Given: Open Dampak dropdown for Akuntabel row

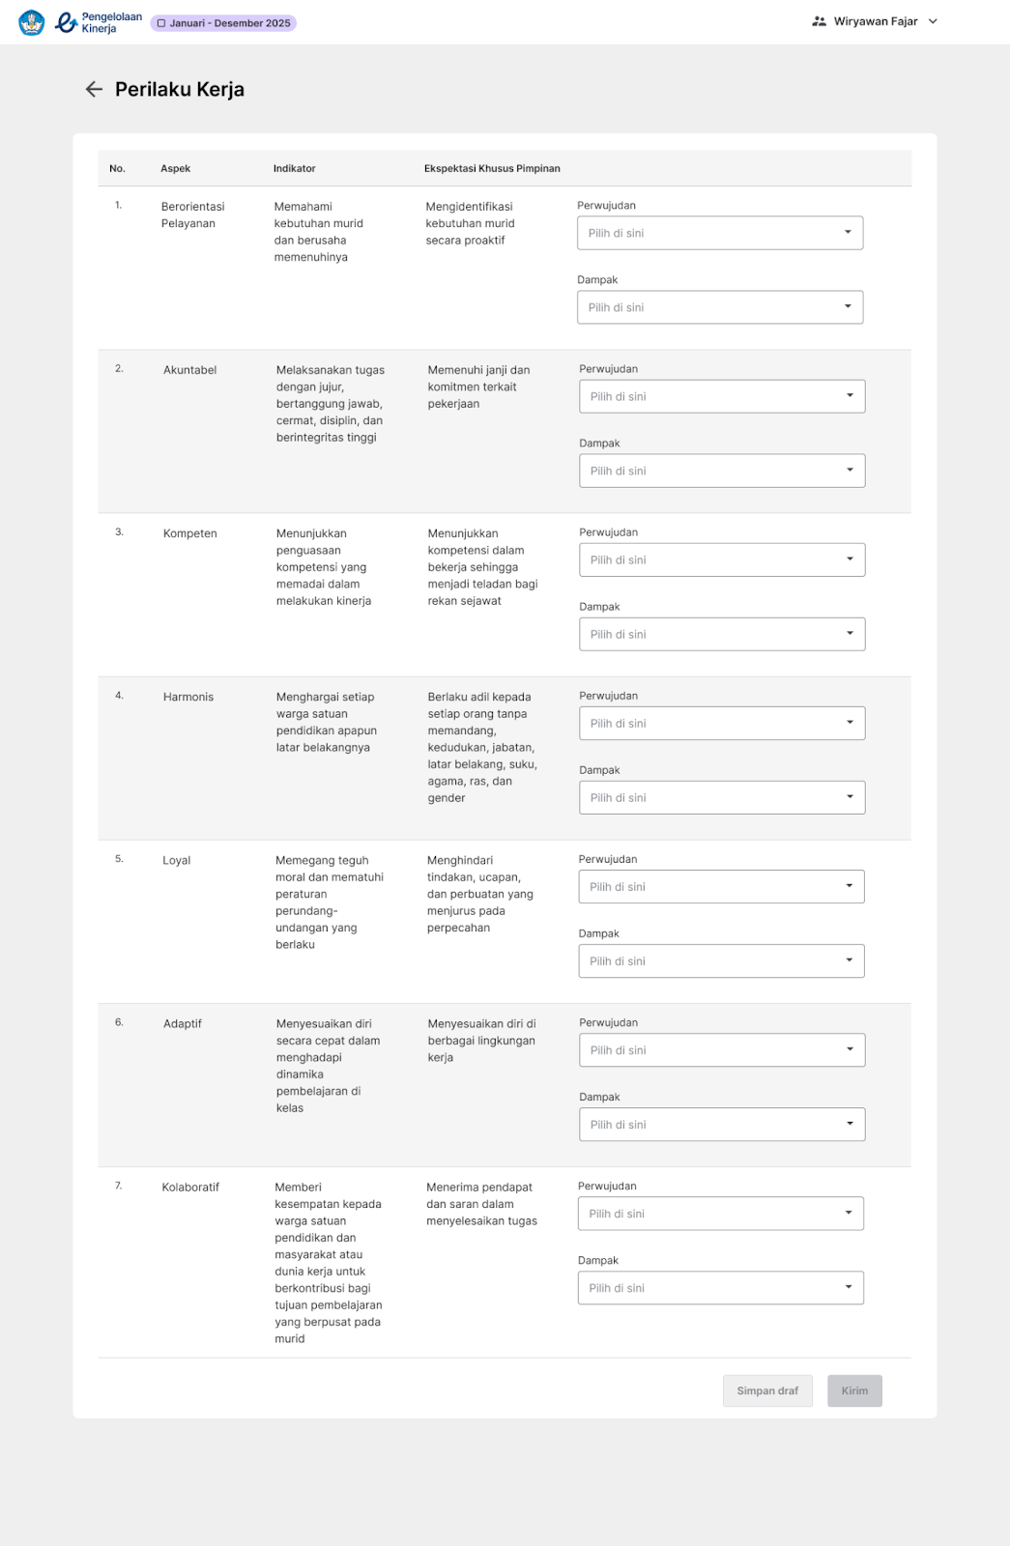Looking at the screenshot, I should click(722, 471).
